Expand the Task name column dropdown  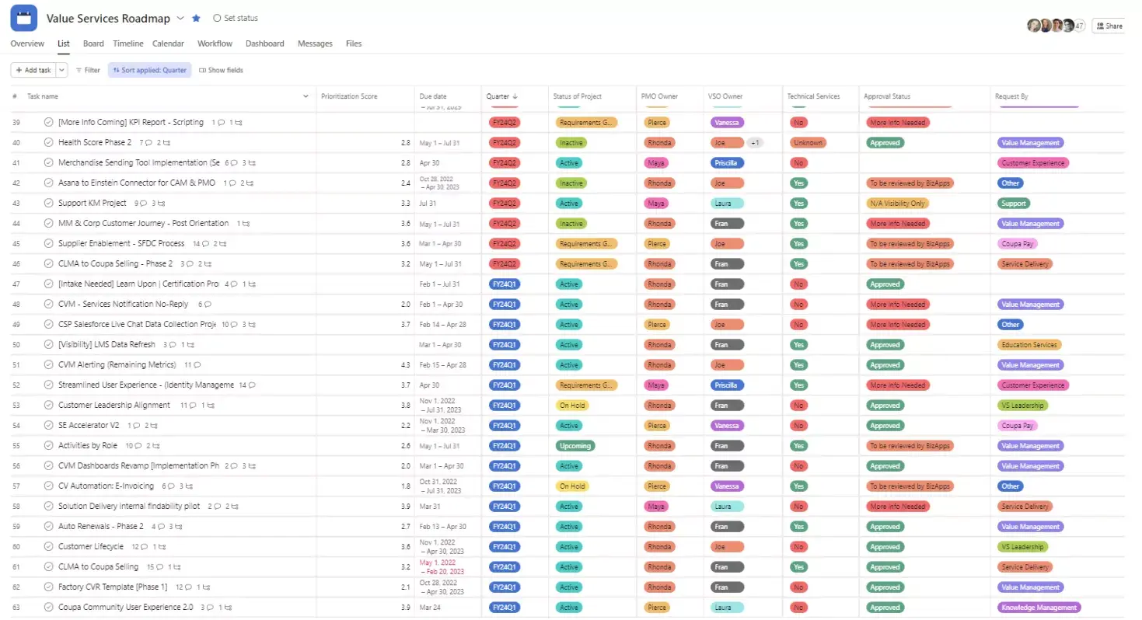tap(305, 96)
